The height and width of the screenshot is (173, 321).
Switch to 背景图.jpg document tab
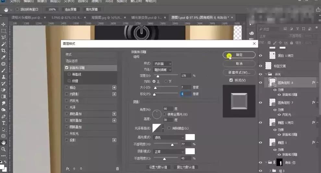pyautogui.click(x=107, y=17)
